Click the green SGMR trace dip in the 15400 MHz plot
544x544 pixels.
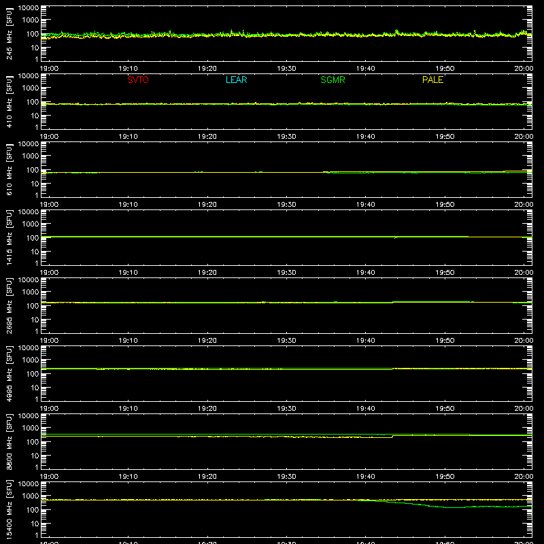(x=451, y=507)
